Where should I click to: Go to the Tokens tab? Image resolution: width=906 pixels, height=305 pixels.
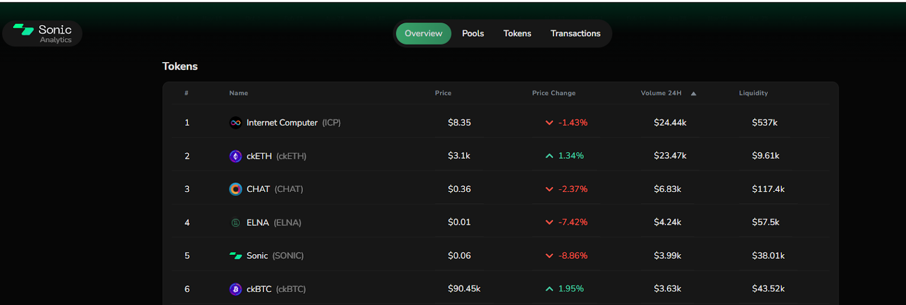[517, 33]
